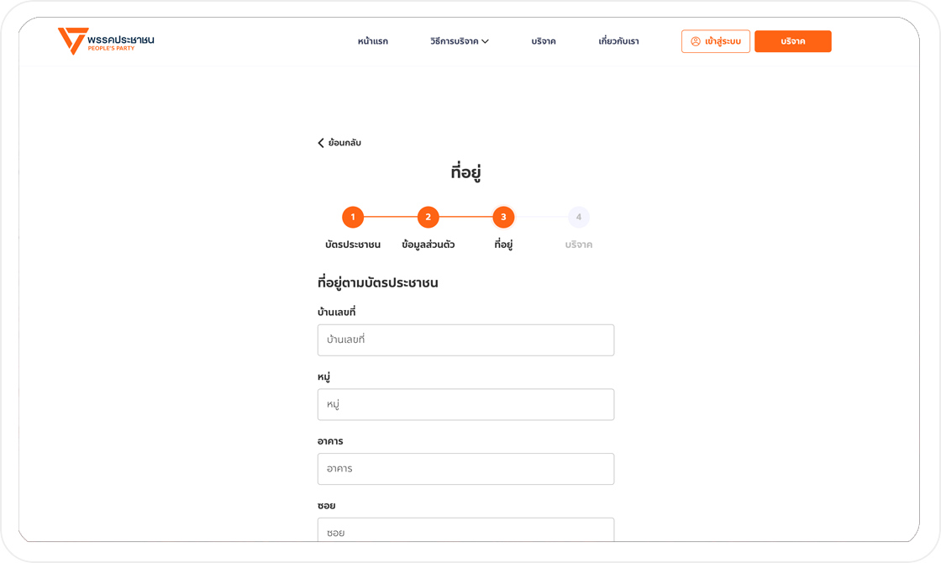Click into the หมู่ text field
The image size is (941, 563).
tap(465, 404)
